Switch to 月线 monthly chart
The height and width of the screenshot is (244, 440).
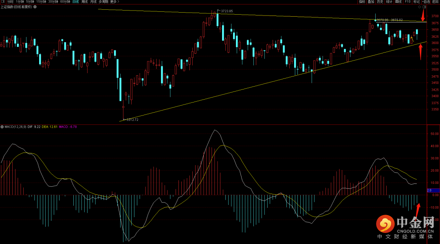click(x=94, y=2)
